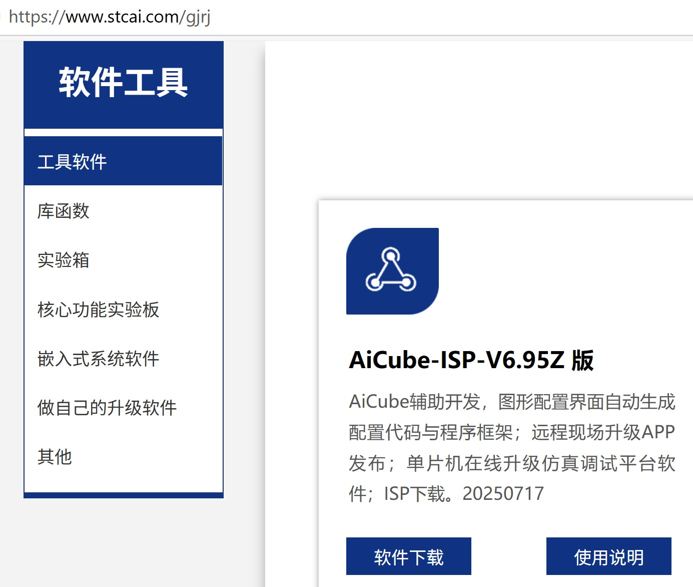Click the 软件工具 sidebar header
This screenshot has height=587, width=693.
123,83
